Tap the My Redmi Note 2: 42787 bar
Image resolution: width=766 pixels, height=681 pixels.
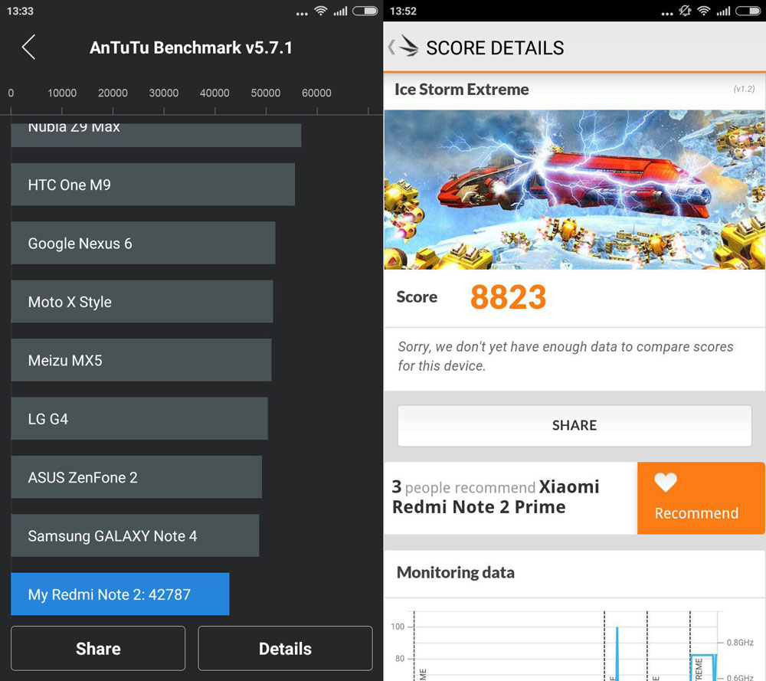tap(120, 594)
